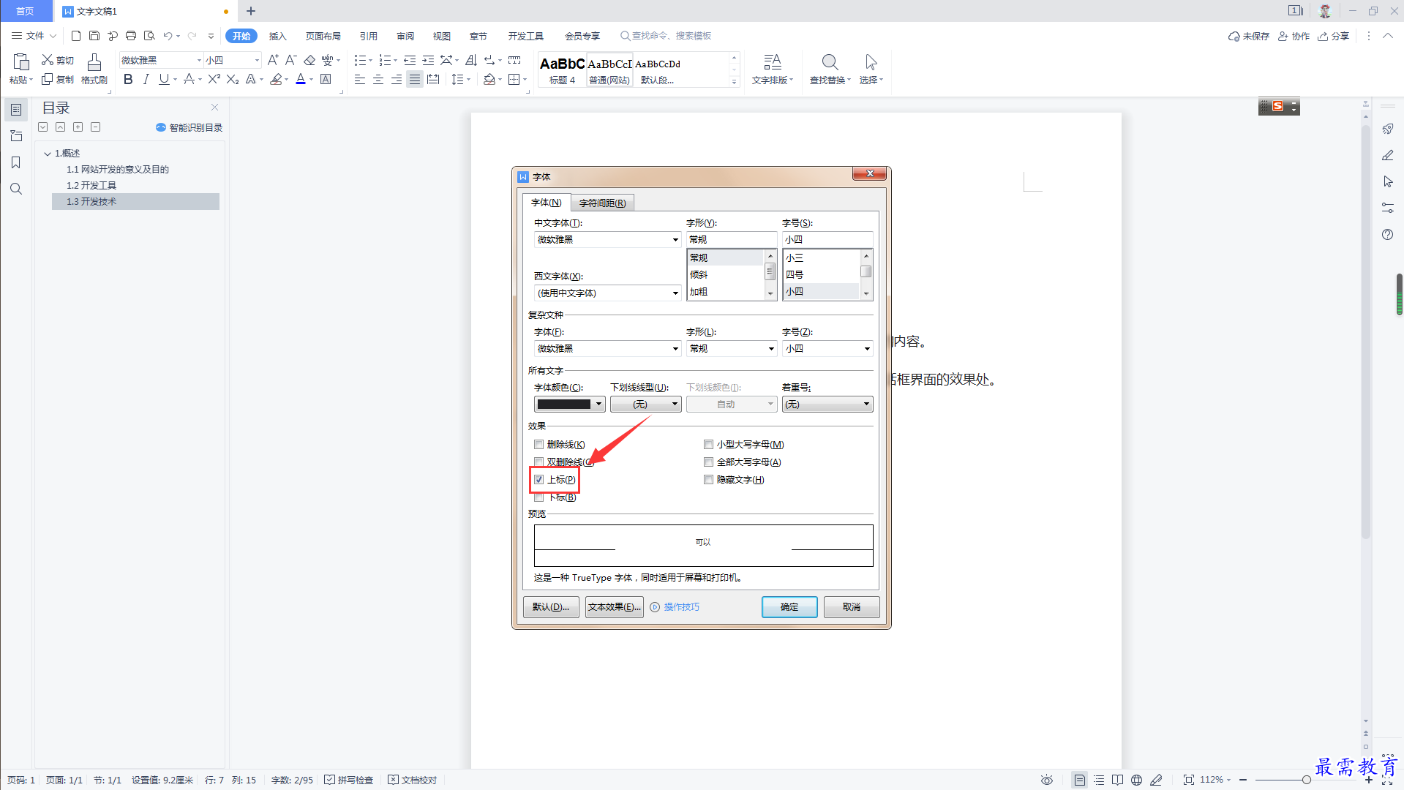Open the File (文件) menu
This screenshot has width=1404, height=790.
(34, 35)
